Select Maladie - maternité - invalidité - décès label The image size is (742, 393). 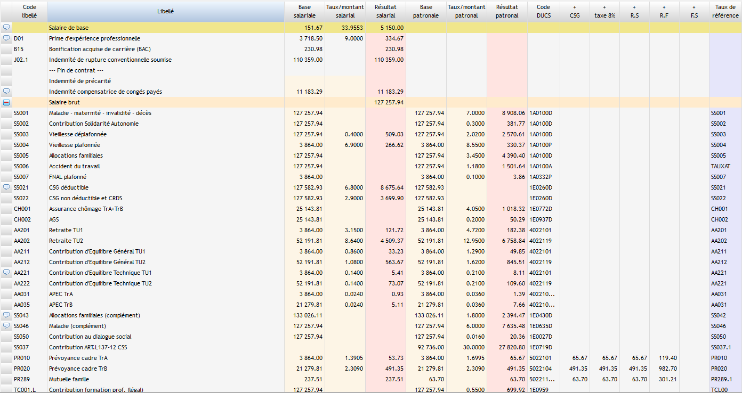pos(101,113)
